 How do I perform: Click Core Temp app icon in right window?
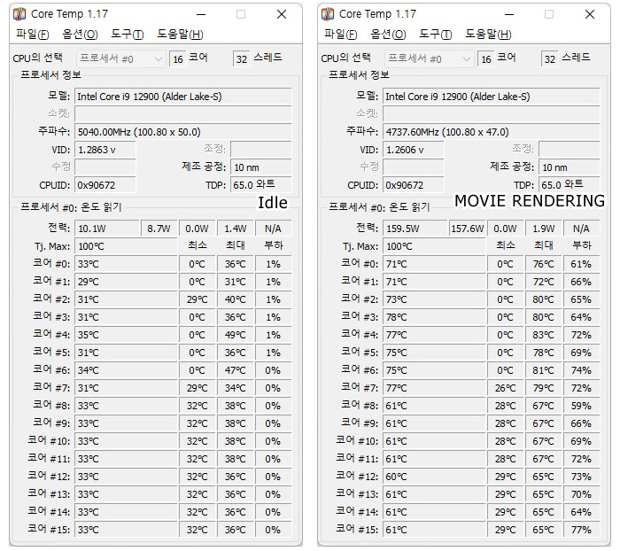[328, 14]
